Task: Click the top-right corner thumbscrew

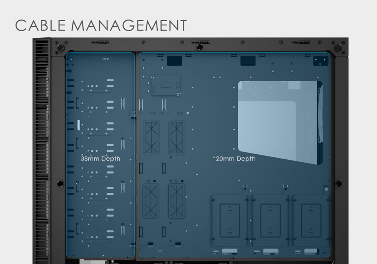Action: click(338, 48)
